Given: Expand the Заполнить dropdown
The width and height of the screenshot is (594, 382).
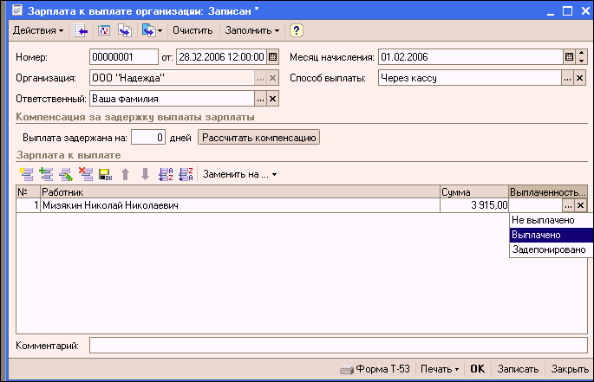Looking at the screenshot, I should pos(252,30).
